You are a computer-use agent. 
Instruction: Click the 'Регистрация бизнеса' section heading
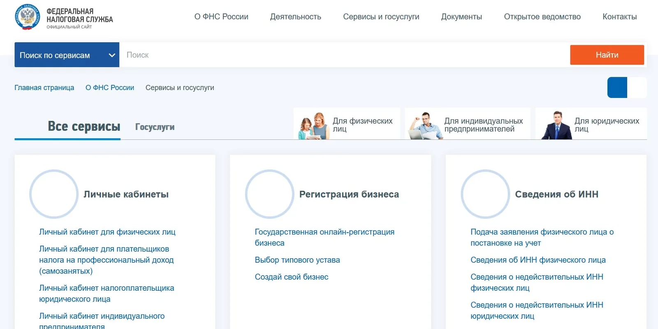349,194
